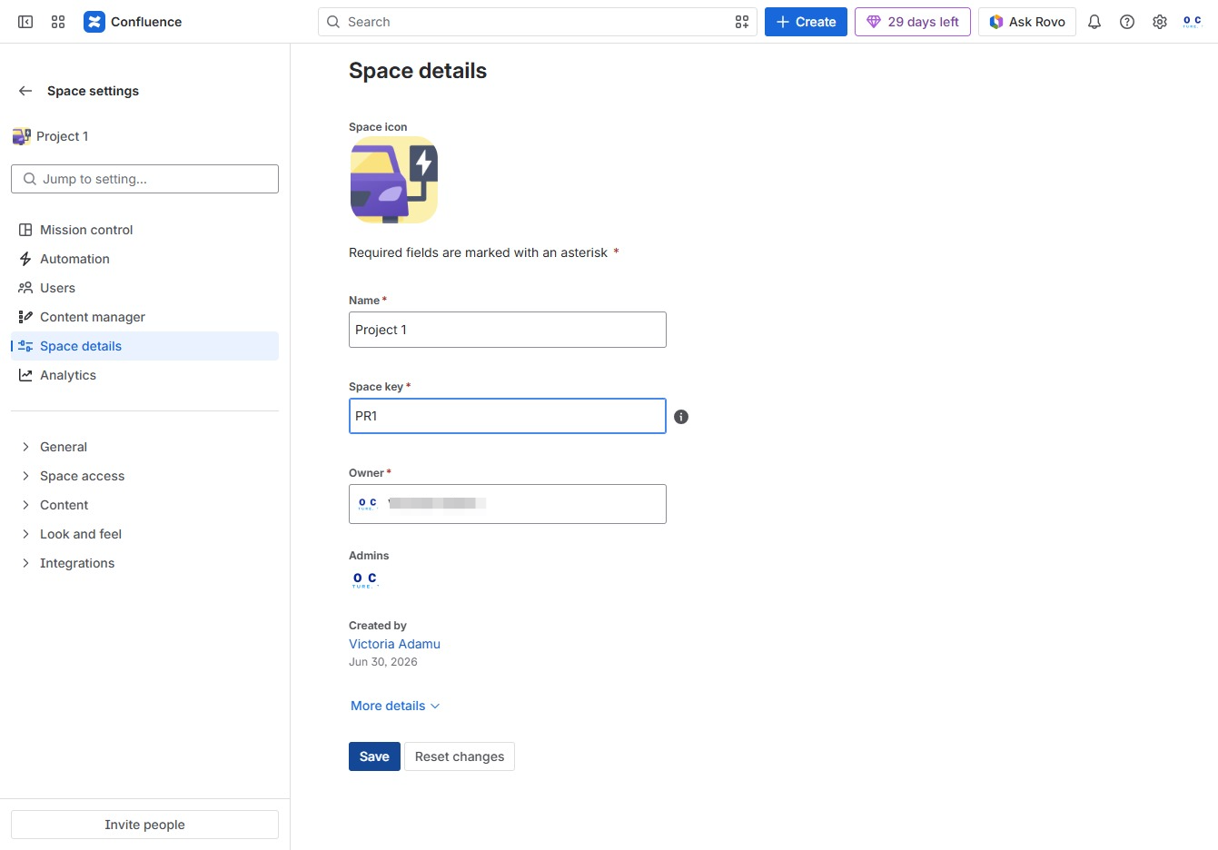
Task: Click the Project 1 space icon in the sidebar
Action: (22, 136)
